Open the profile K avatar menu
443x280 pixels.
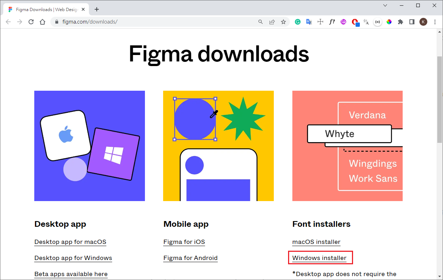click(423, 22)
